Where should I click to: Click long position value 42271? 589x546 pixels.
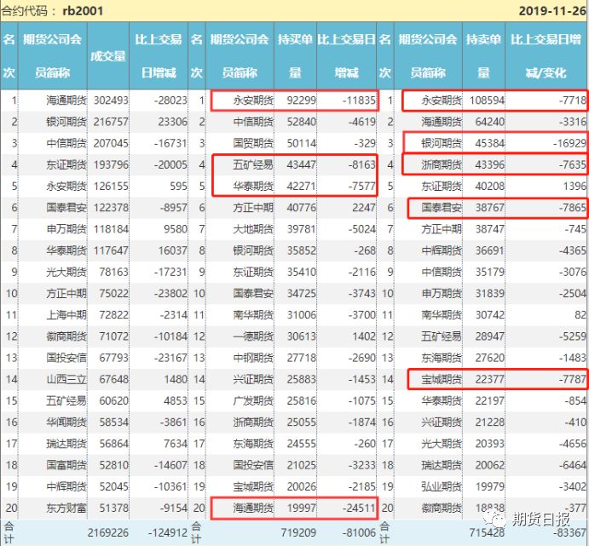pos(301,186)
